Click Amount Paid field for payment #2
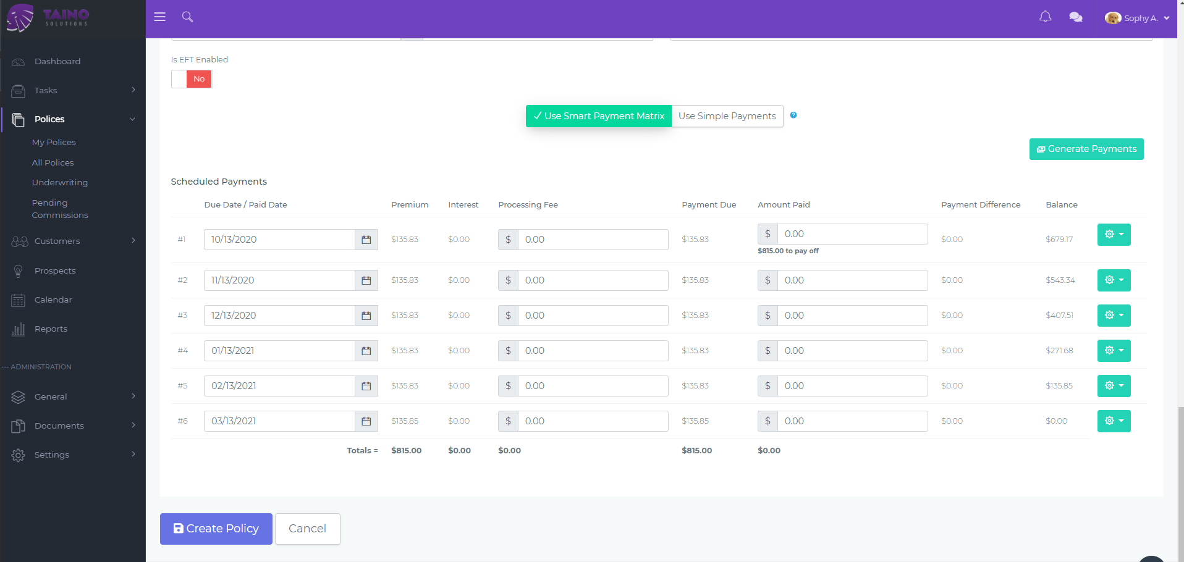Viewport: 1184px width, 562px height. tap(852, 280)
